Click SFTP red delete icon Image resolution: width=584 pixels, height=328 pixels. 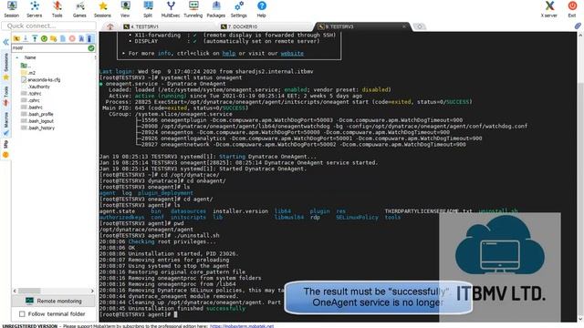point(72,38)
